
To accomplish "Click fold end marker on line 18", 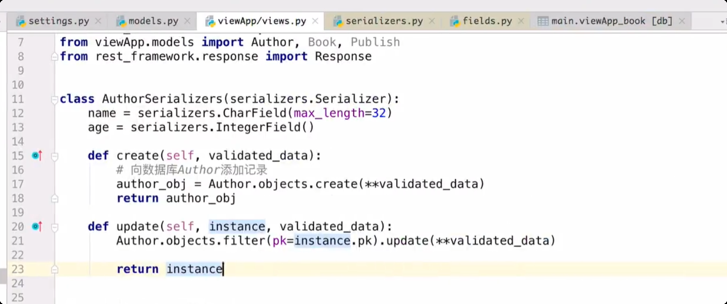I will (55, 198).
